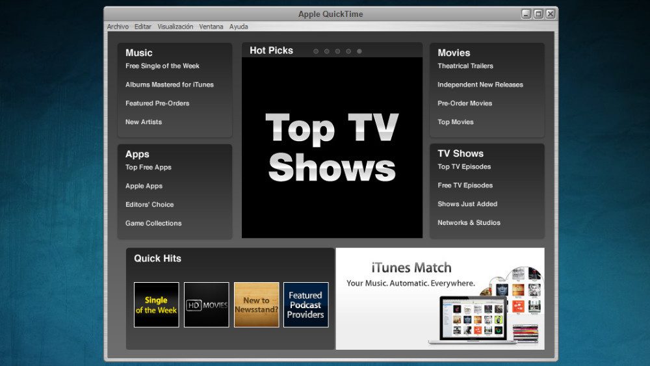Open the iTunes Match banner
The width and height of the screenshot is (650, 366).
tap(440, 298)
